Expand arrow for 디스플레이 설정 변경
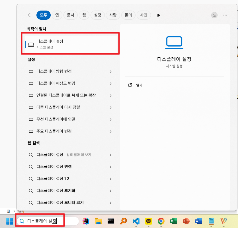The image size is (238, 228). (110, 167)
